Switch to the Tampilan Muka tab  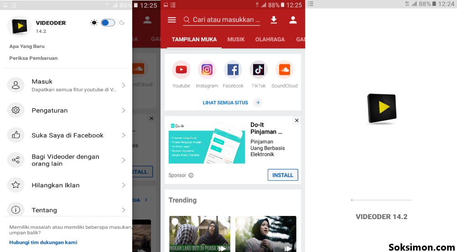194,39
